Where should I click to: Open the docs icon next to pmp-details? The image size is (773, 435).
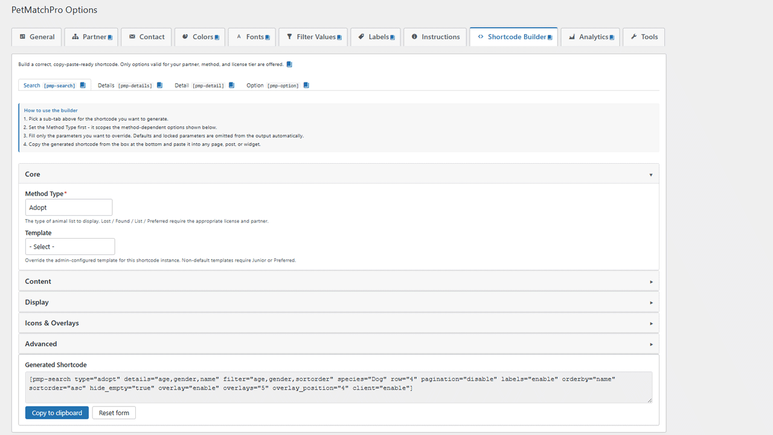[x=159, y=85]
